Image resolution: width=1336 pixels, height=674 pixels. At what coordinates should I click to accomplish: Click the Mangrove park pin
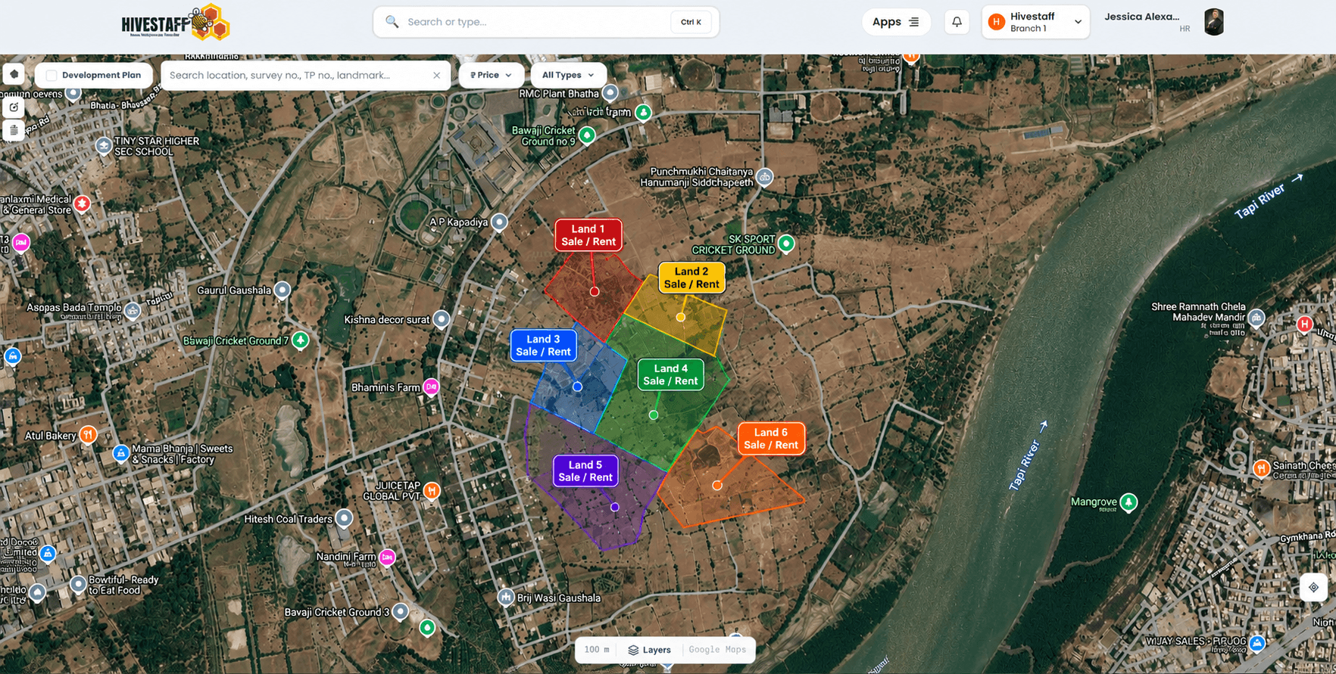(x=1128, y=502)
